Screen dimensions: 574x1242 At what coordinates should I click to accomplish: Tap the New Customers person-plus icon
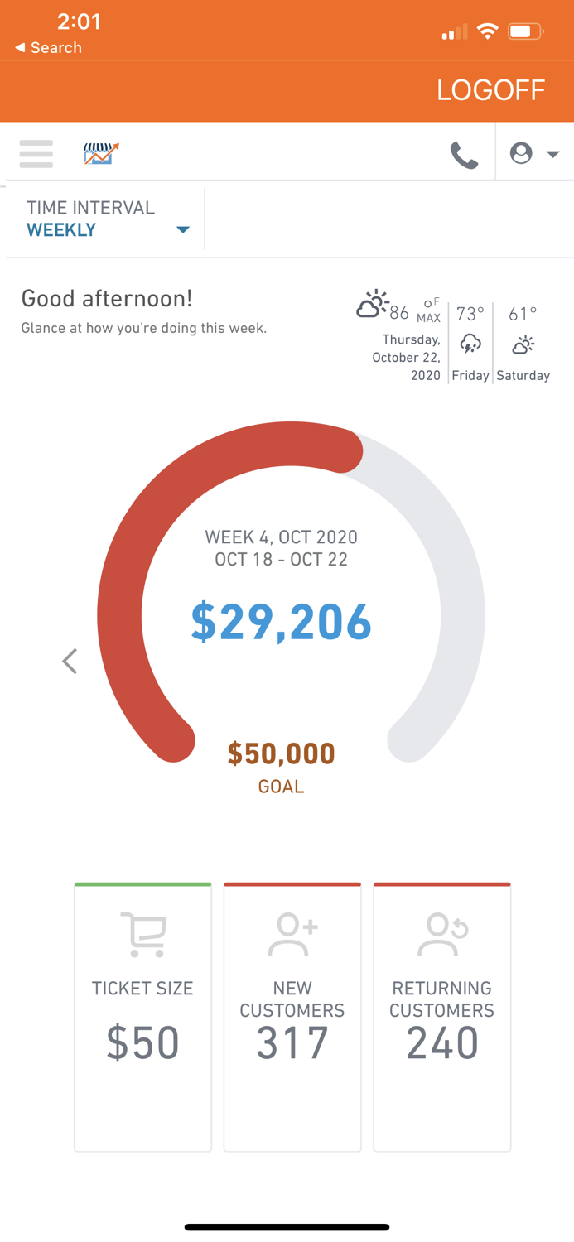pyautogui.click(x=292, y=932)
